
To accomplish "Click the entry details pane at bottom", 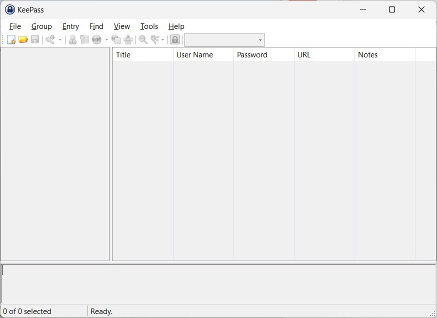I will point(218,284).
